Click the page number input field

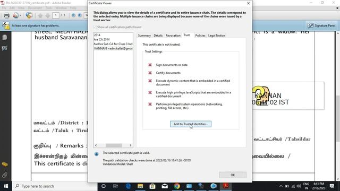55,15
